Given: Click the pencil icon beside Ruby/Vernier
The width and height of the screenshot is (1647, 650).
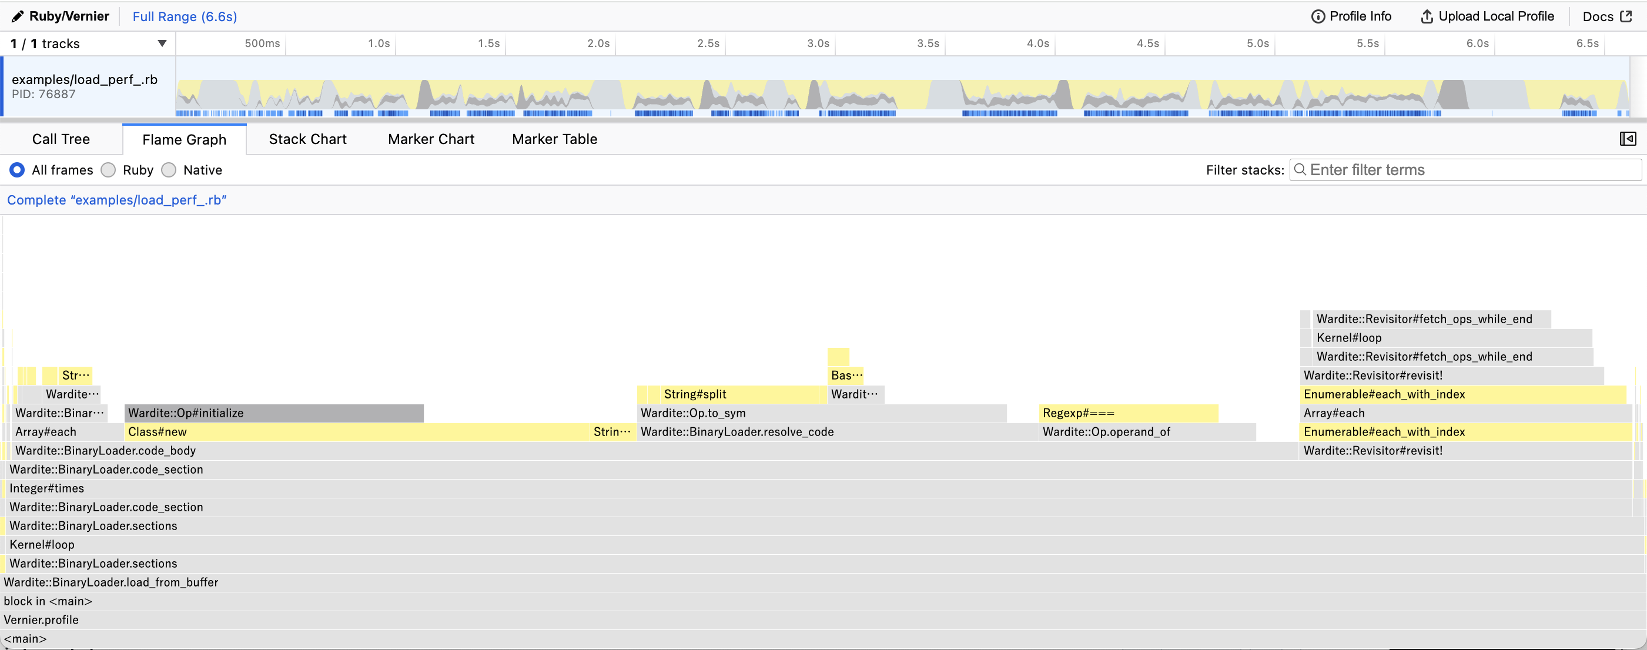Looking at the screenshot, I should click(x=17, y=16).
